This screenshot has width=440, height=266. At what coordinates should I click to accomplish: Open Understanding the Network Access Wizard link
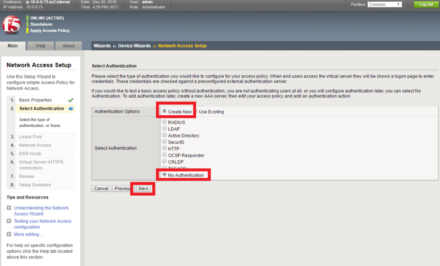point(41,211)
